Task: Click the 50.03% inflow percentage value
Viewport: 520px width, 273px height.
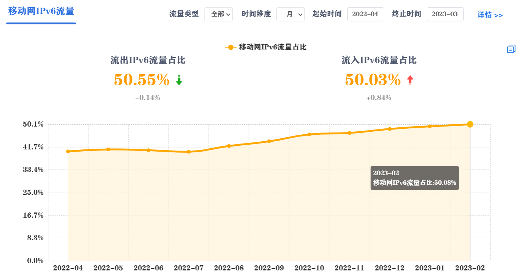Action: click(x=373, y=80)
